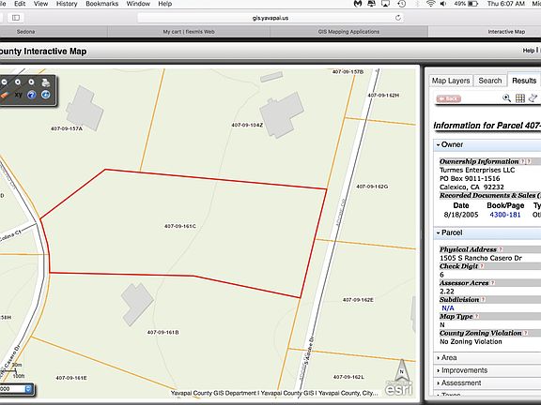
Task: Open the GIS Mapping Applications tab
Action: pyautogui.click(x=348, y=31)
